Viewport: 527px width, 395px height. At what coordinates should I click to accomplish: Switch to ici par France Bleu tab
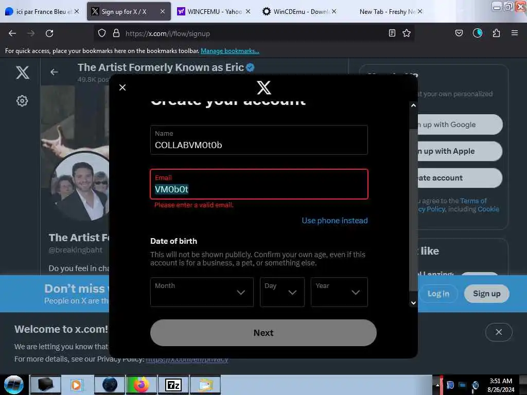coord(42,11)
